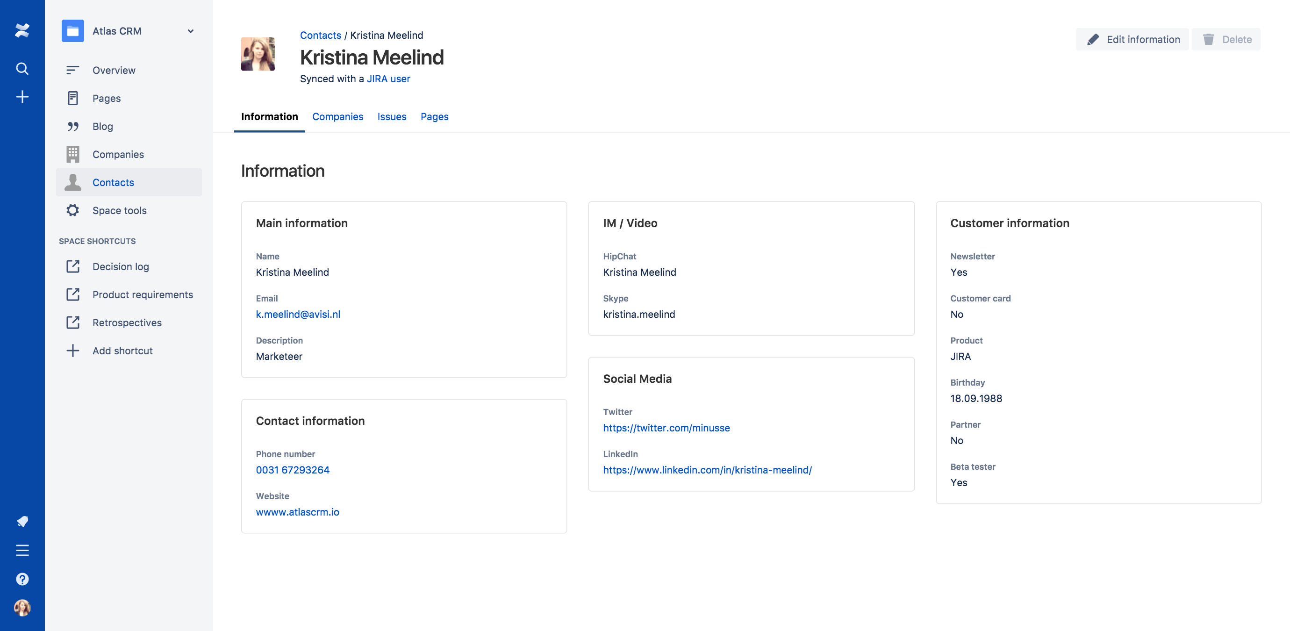Open the Pages tab of the contact
1290x631 pixels.
coord(434,117)
